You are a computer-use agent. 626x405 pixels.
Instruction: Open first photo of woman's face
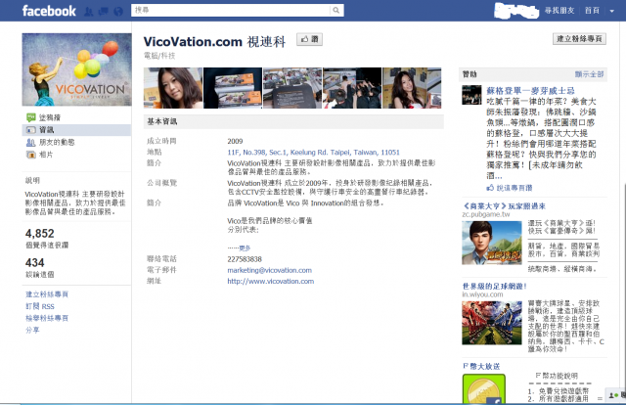[173, 88]
